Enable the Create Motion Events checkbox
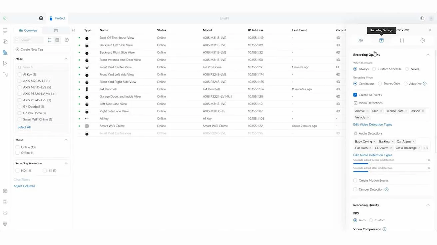Viewport: 437px width, 245px height. (355, 180)
